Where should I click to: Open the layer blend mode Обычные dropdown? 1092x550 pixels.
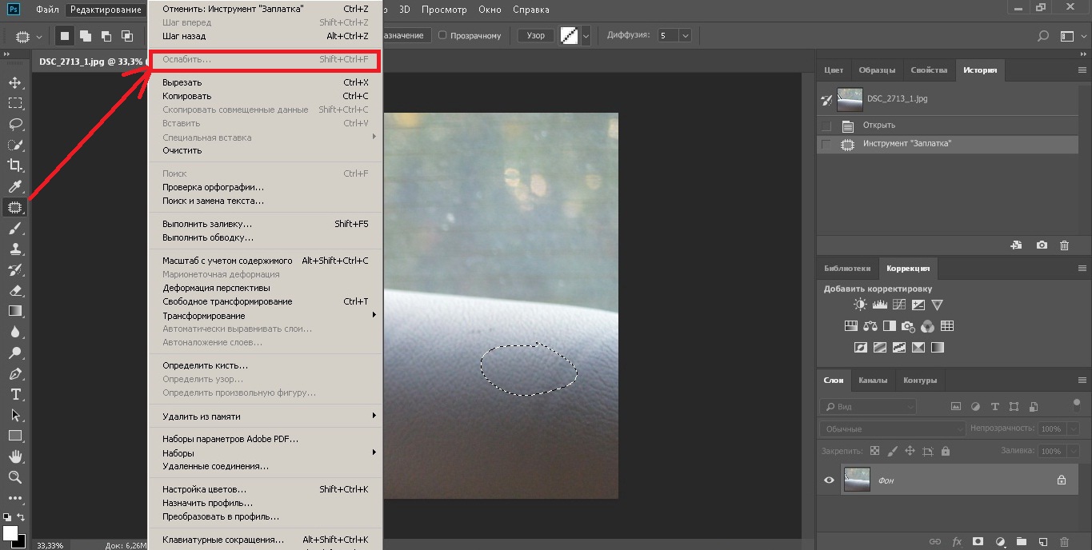point(893,429)
